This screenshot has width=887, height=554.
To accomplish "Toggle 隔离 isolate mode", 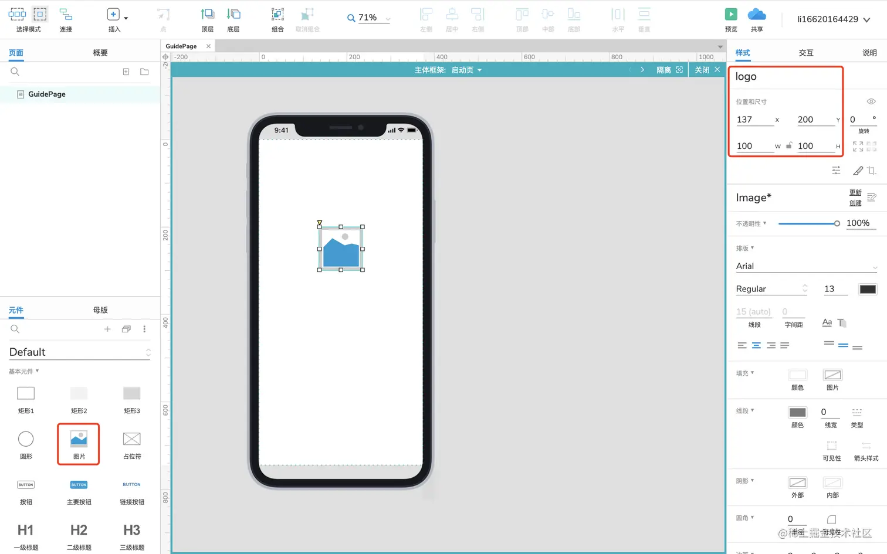I will 669,70.
